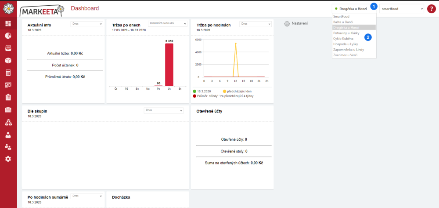Select Potraviny u Klárky store
439x208 pixels.
(354, 33)
